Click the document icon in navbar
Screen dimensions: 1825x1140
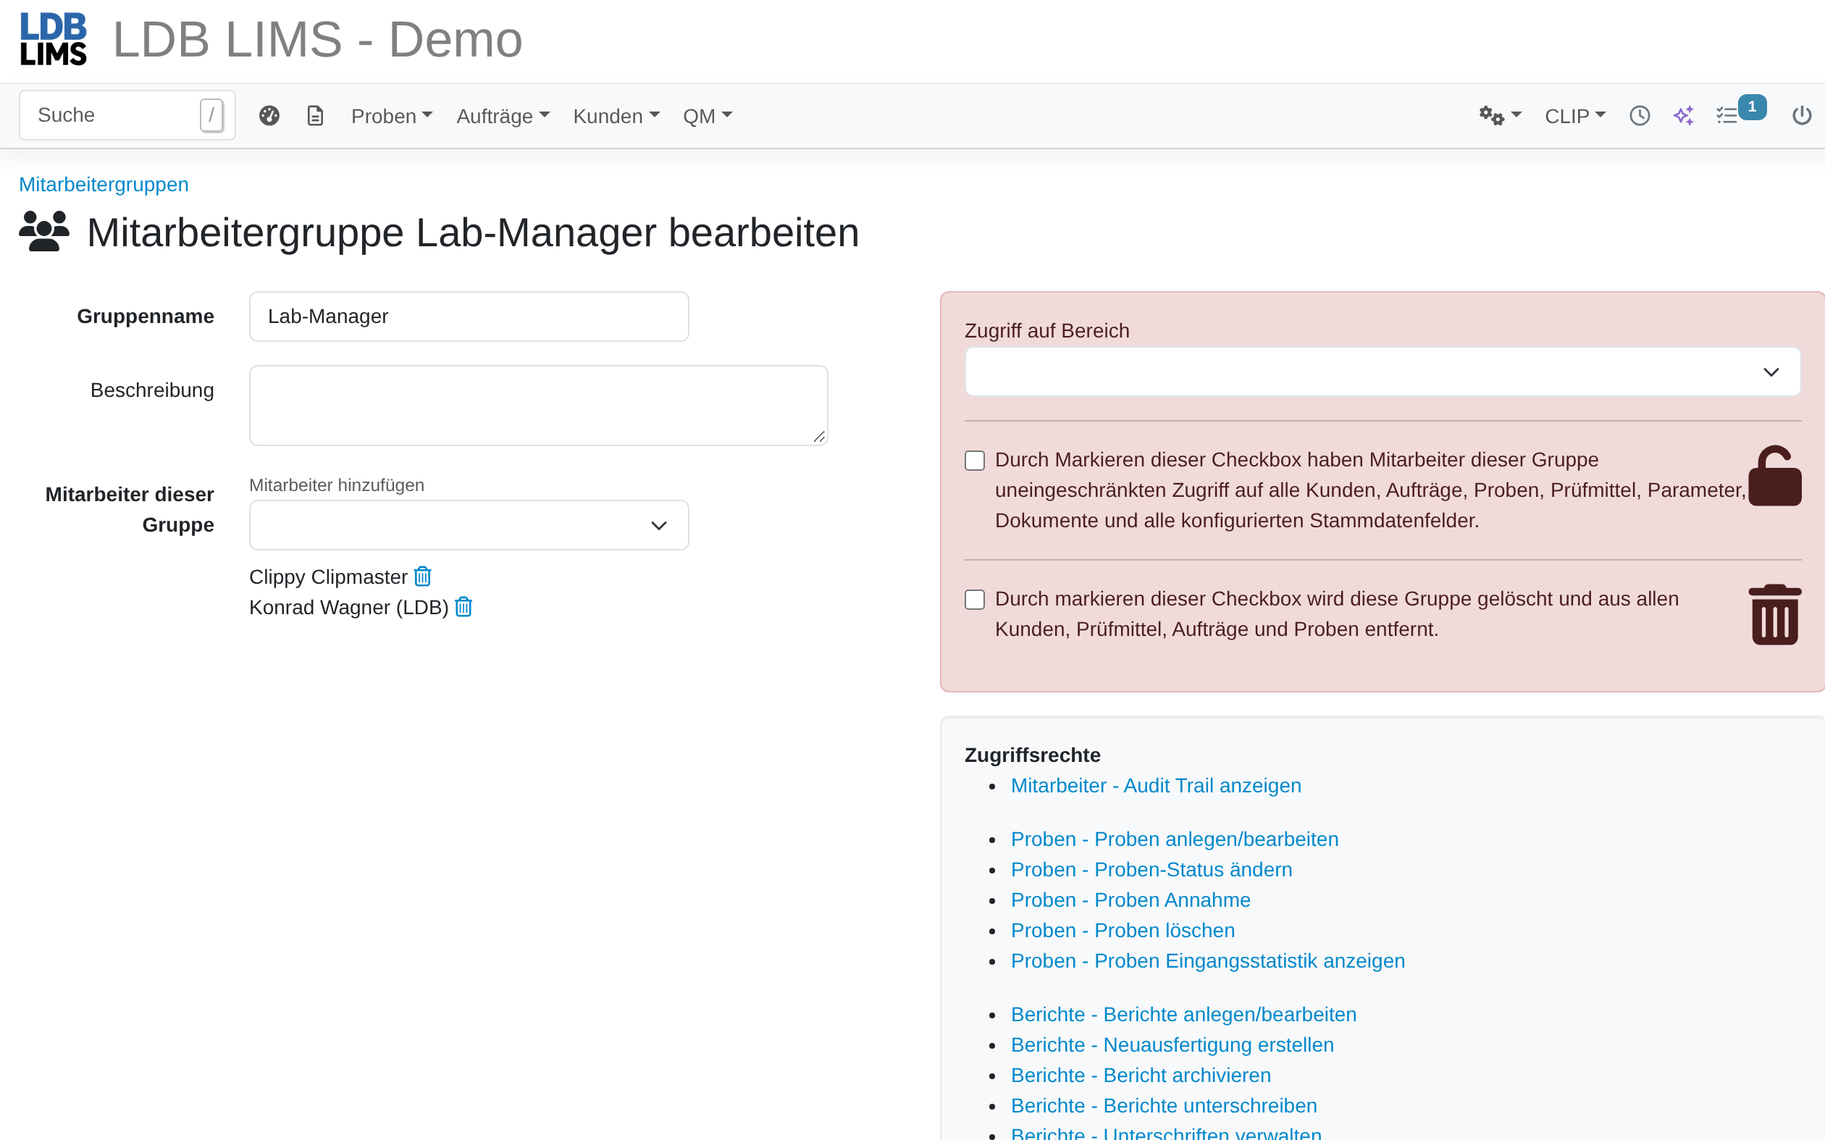315,115
